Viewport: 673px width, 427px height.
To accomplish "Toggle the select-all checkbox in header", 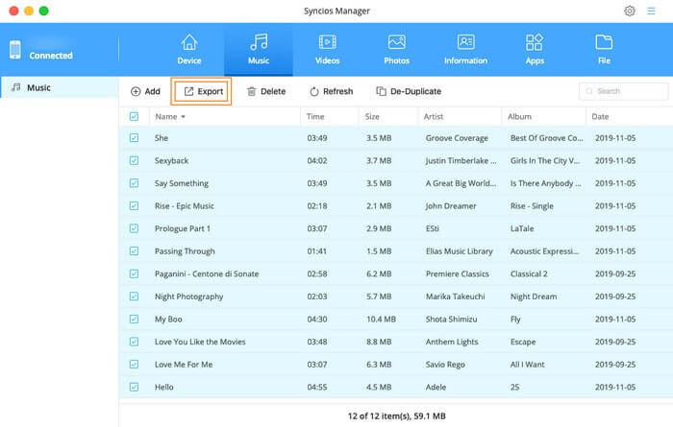I will point(134,116).
